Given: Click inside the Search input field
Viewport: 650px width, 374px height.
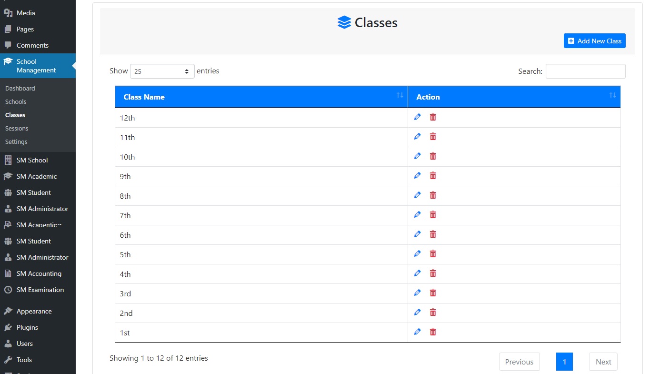Looking at the screenshot, I should 585,71.
